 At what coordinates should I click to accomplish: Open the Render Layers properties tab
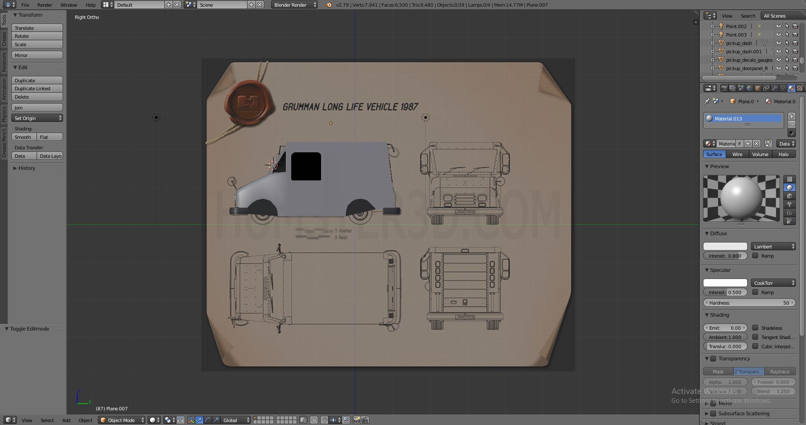click(x=732, y=88)
